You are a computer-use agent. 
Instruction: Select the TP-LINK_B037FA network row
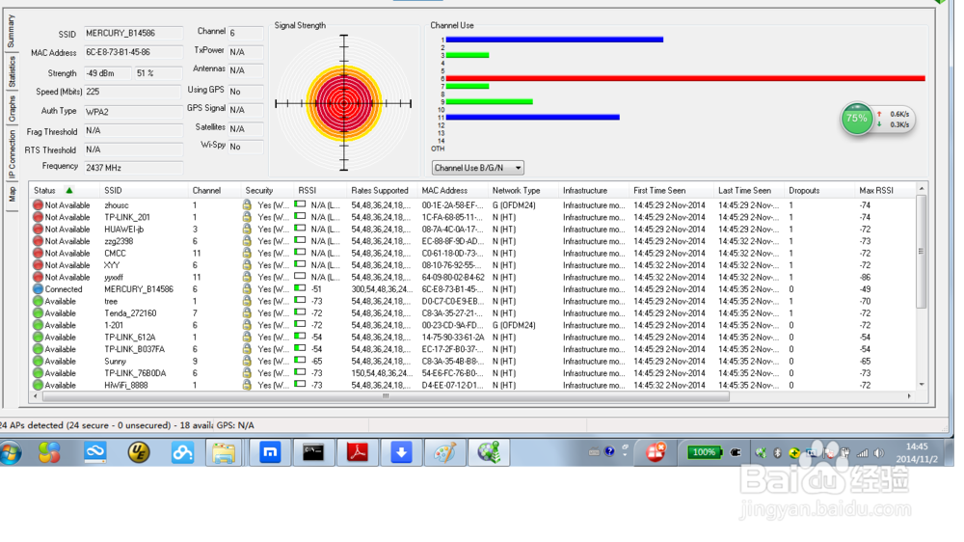click(472, 349)
